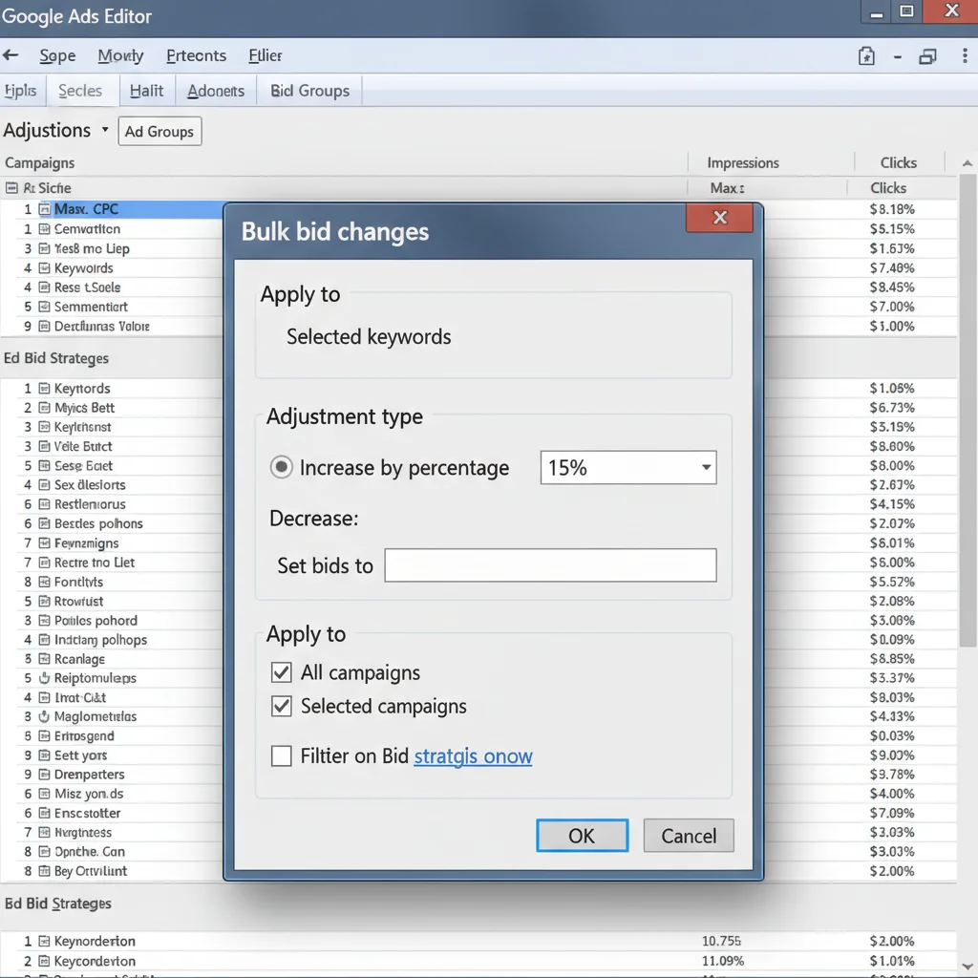Viewport: 978px width, 978px height.
Task: Click the row icon beside Cemvatiton
Action: pos(44,229)
